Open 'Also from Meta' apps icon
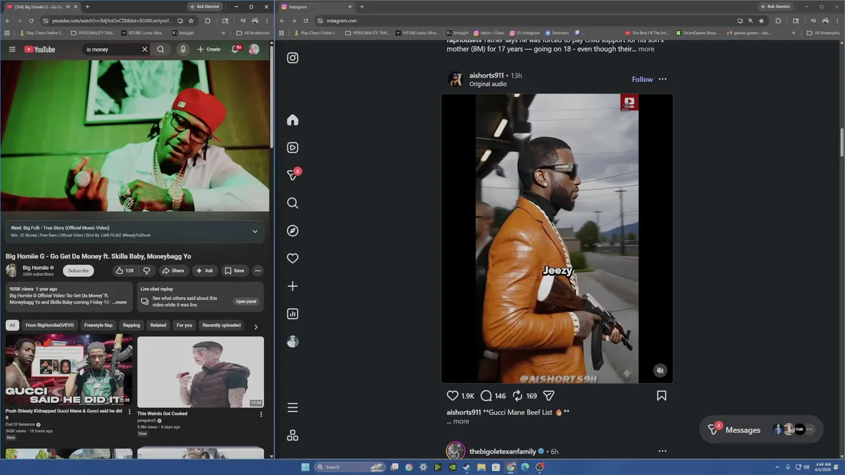845x475 pixels. click(292, 435)
